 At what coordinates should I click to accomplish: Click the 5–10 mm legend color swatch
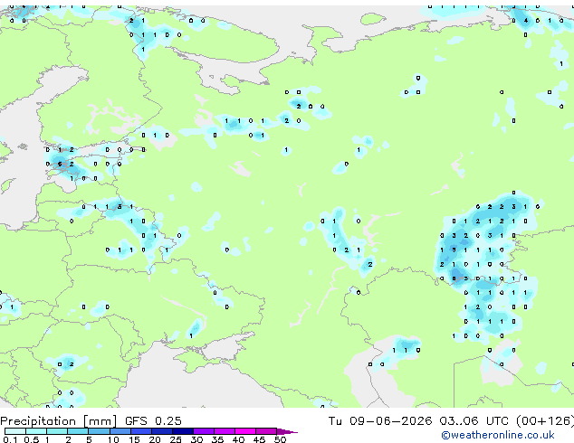click(99, 431)
